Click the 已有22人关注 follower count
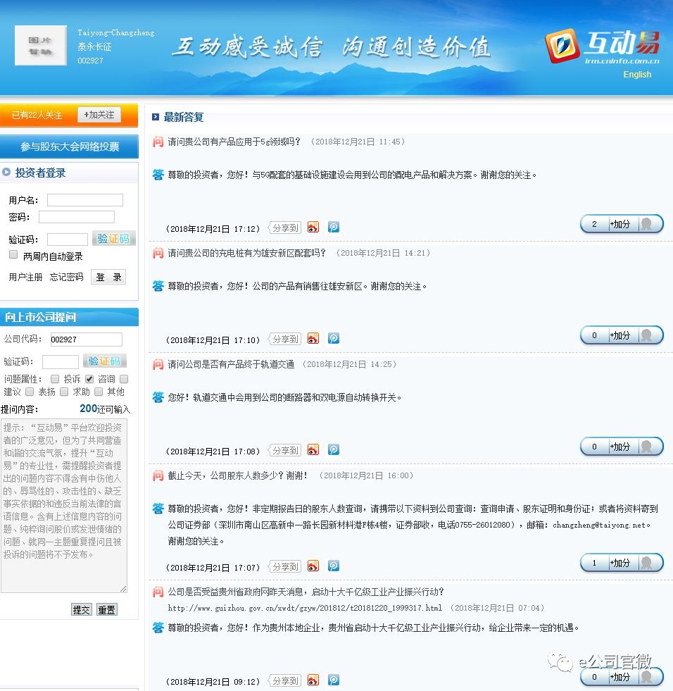Viewport: 673px width, 691px height. click(x=37, y=115)
